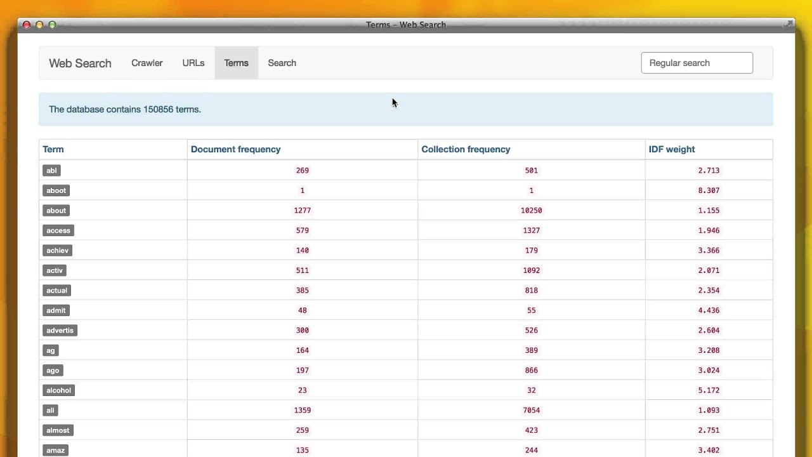
Task: Select the 'amaz' term badge
Action: click(55, 450)
